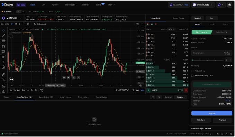Open the Trade History tab
This screenshot has height=137, width=235.
[83, 97]
